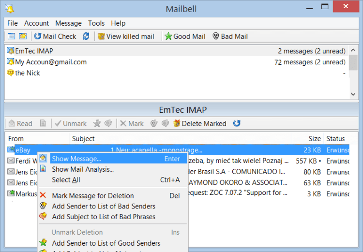Sort by the From column header
This screenshot has width=363, height=252.
(x=37, y=139)
